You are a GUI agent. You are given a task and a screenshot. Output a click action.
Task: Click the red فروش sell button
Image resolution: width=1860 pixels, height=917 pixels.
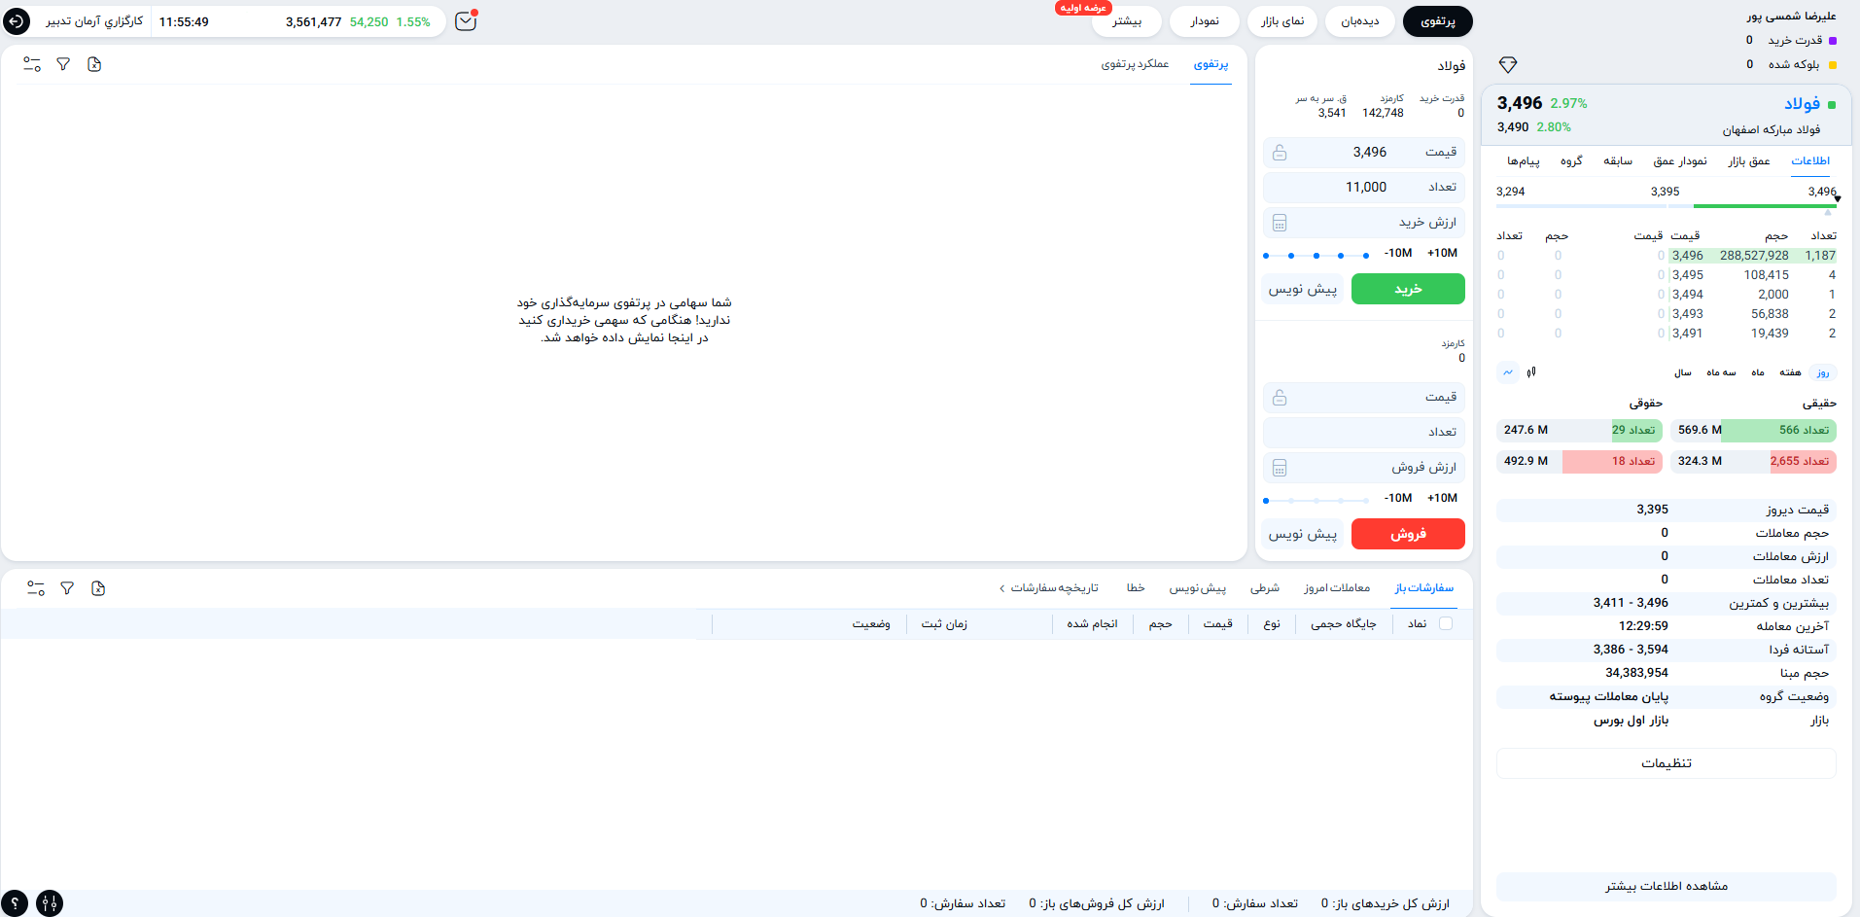click(1407, 534)
